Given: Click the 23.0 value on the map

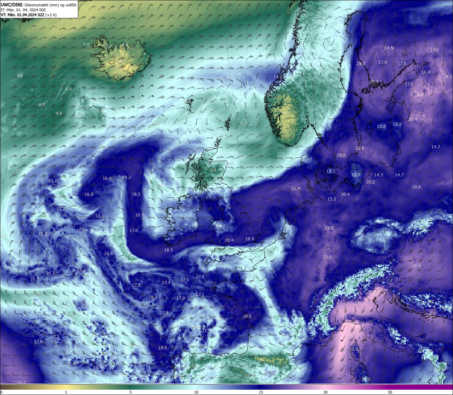Looking at the screenshot, I should (327, 257).
